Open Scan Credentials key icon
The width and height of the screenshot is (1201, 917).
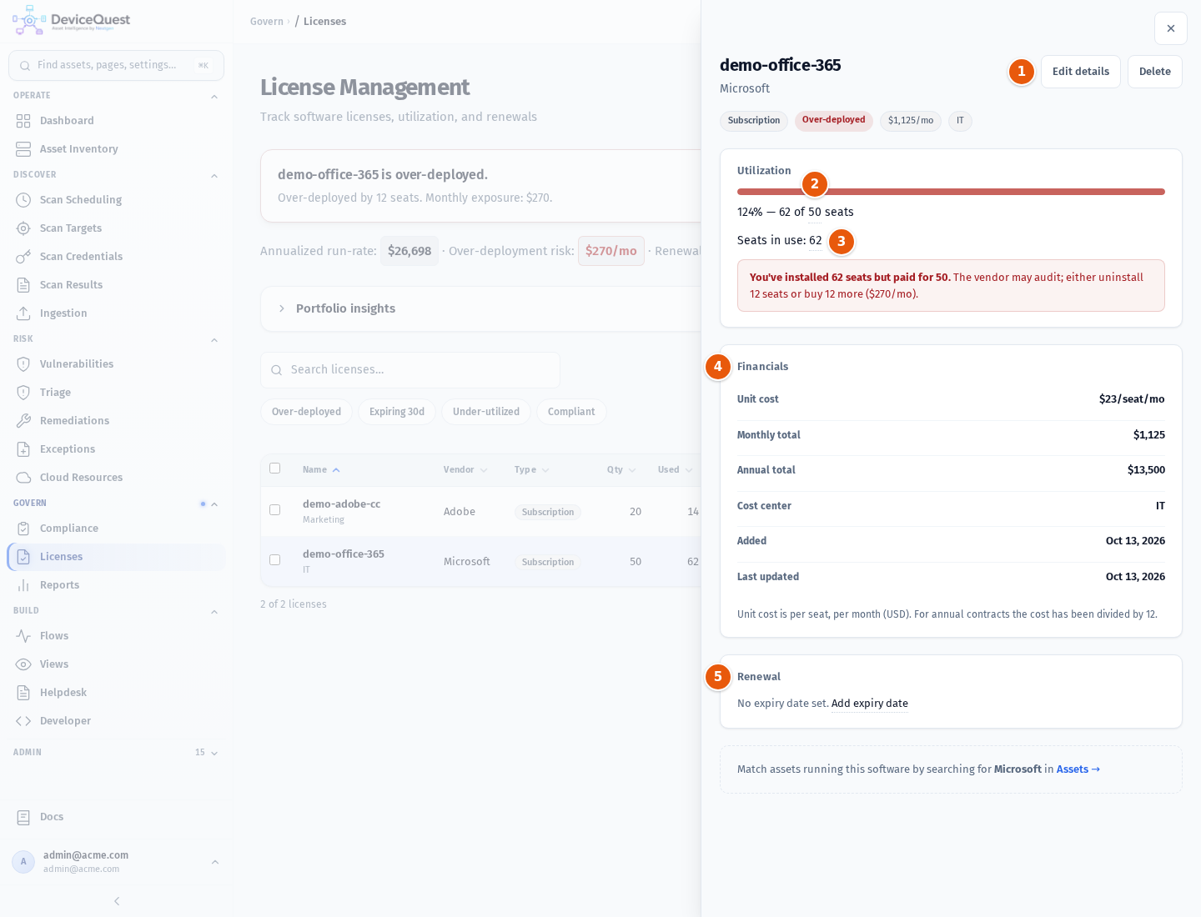pyautogui.click(x=23, y=257)
